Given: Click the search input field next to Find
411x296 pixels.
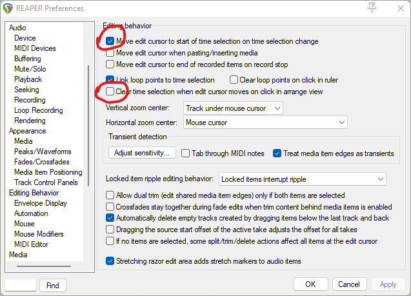Looking at the screenshot, I should click(x=21, y=285).
